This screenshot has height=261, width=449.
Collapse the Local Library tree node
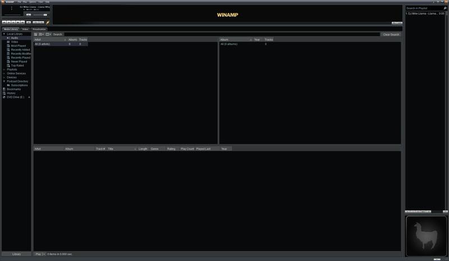[x=4, y=34]
